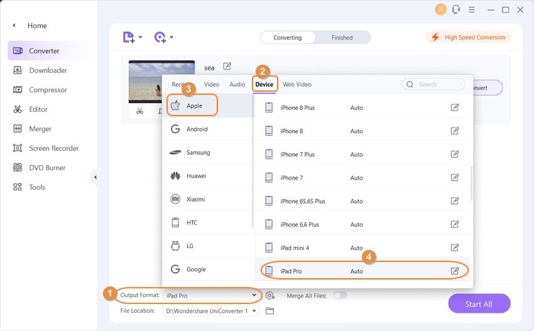This screenshot has width=534, height=331.
Task: Rename the sea file with edit icon
Action: (227, 66)
